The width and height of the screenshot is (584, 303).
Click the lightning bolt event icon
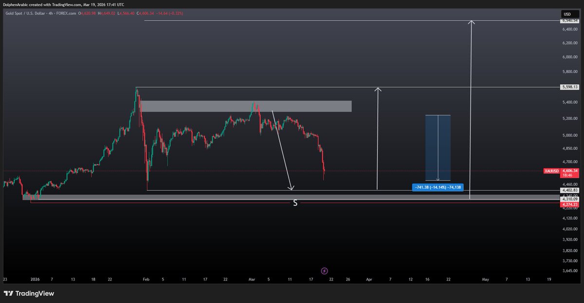pos(325,270)
